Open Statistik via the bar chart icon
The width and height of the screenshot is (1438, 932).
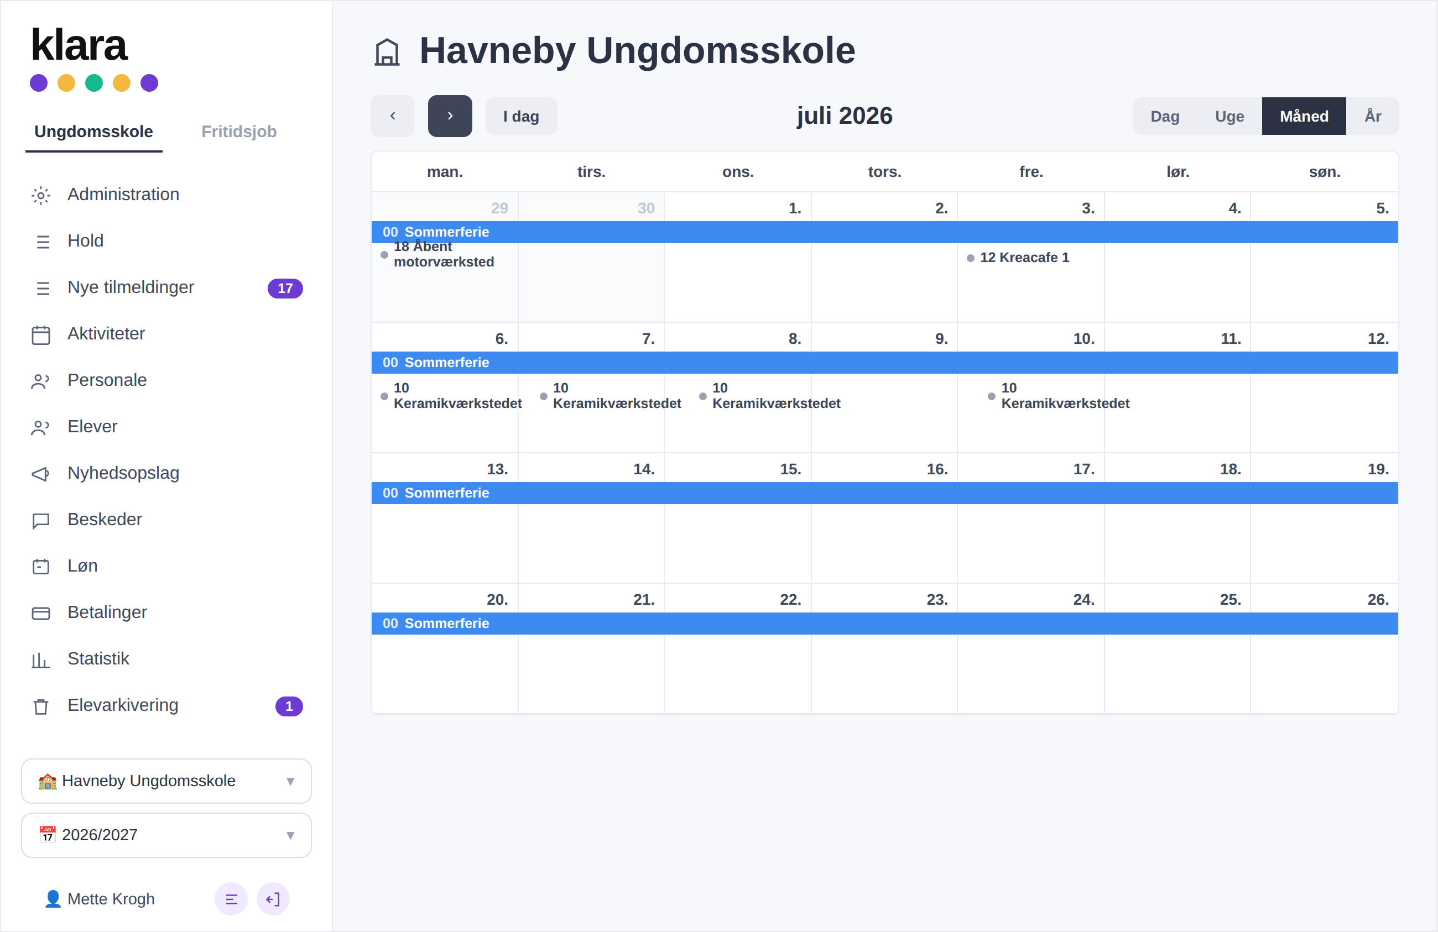pyautogui.click(x=40, y=659)
